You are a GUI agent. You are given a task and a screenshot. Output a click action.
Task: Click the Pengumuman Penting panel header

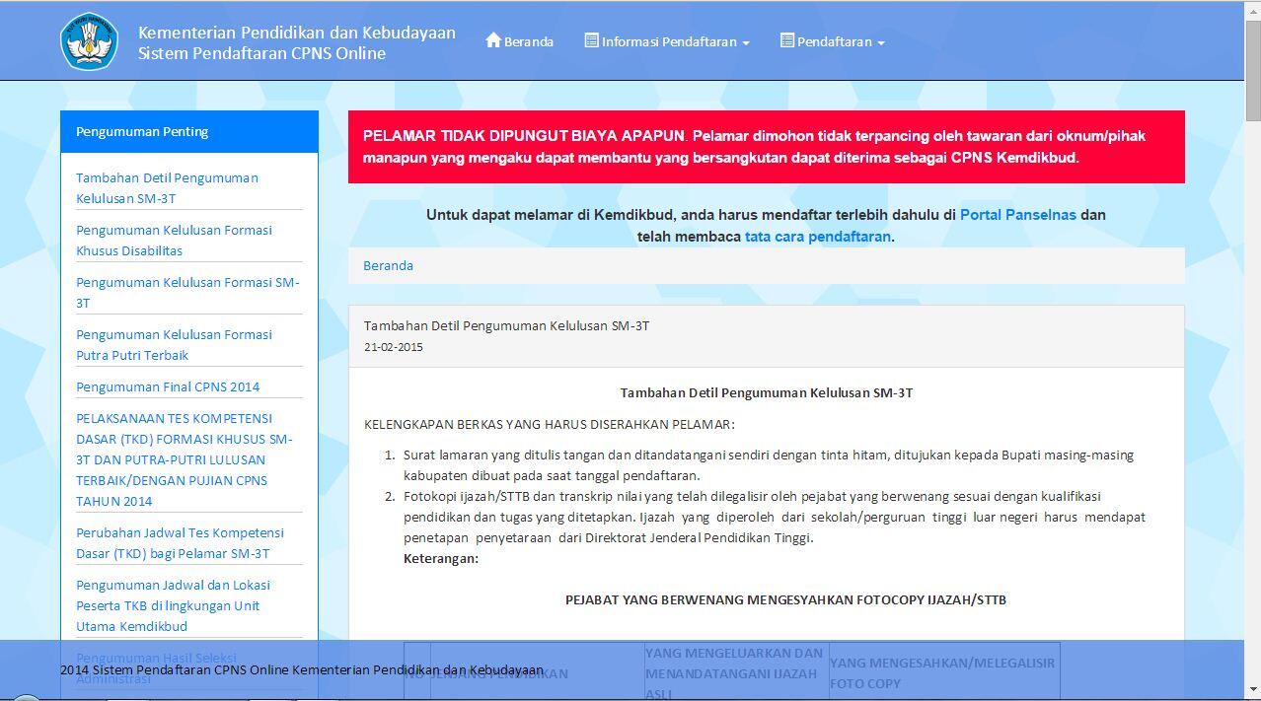click(x=189, y=131)
